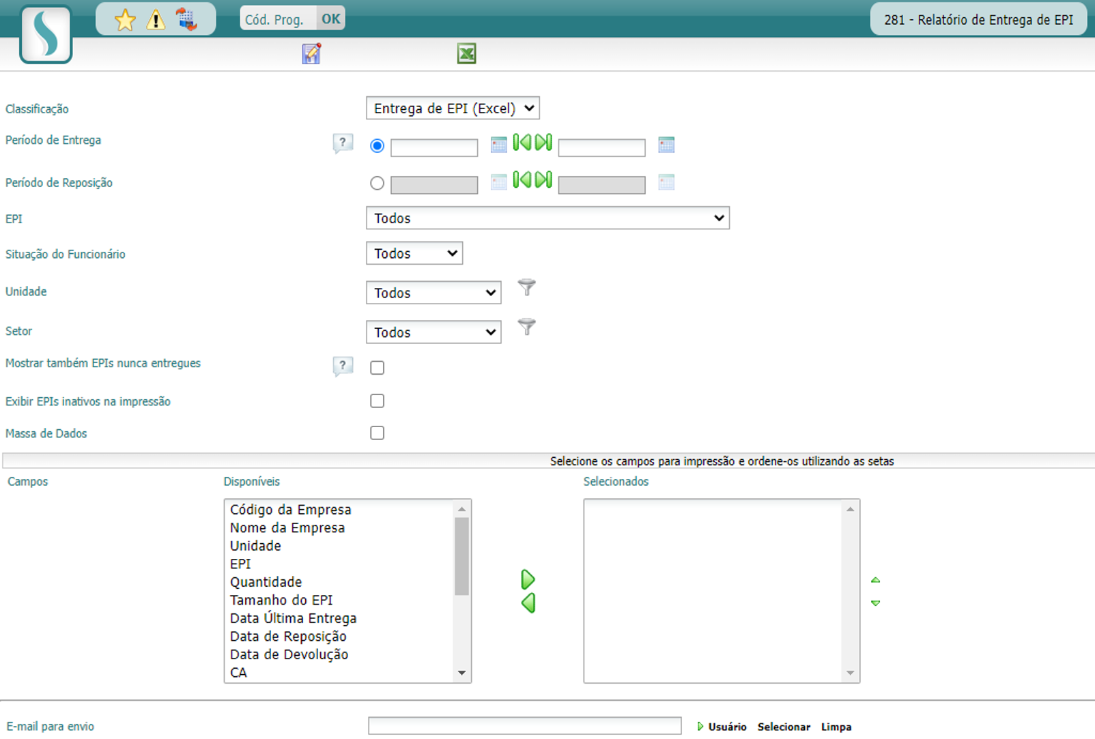The width and height of the screenshot is (1095, 739).
Task: Click help icon beside Período de Entrega
Action: 343,143
